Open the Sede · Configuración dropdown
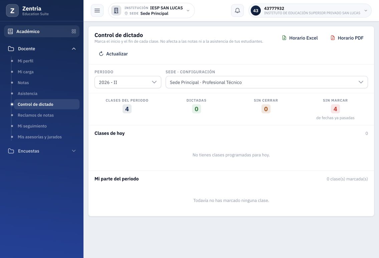Image resolution: width=379 pixels, height=258 pixels. [x=266, y=82]
